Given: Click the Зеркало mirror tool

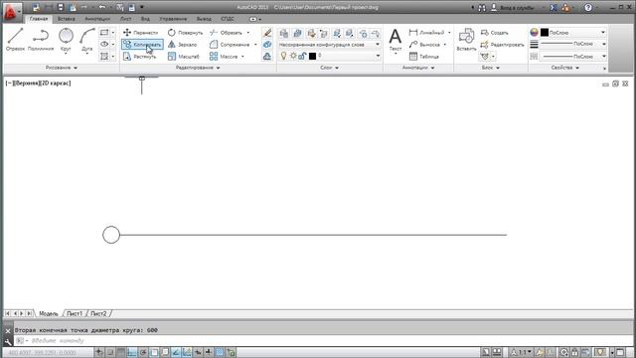Looking at the screenshot, I should pos(182,45).
